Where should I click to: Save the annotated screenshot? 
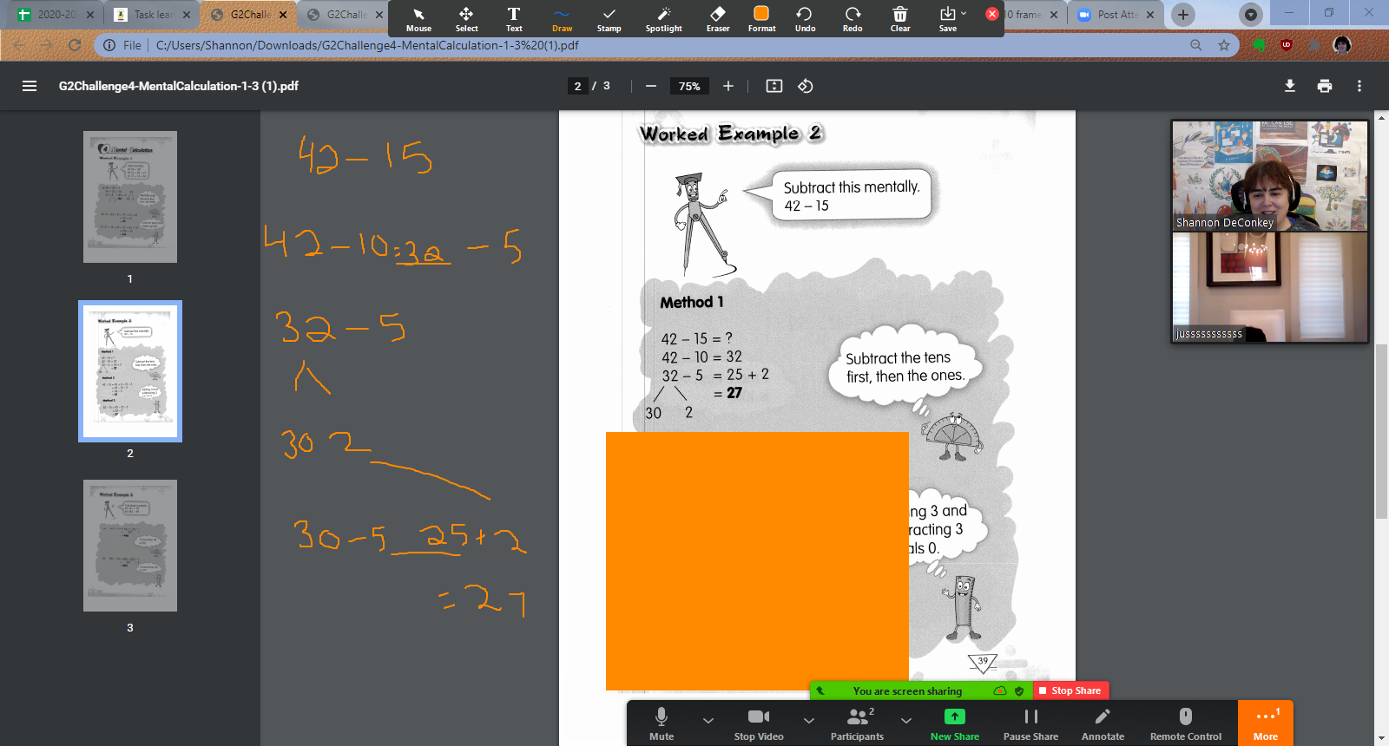coord(947,19)
